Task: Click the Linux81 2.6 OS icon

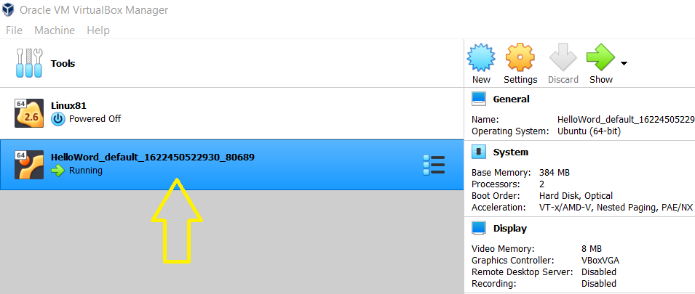Action: coord(29,113)
